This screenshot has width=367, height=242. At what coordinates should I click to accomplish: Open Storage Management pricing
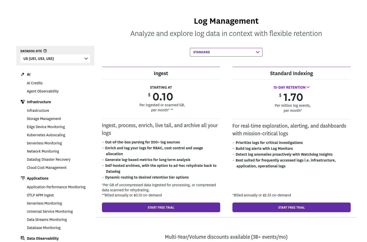click(x=44, y=119)
